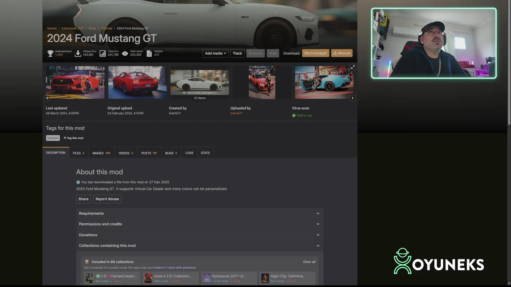Open thumbnail with woman beside red car
This screenshot has height=287, width=511.
(262, 82)
